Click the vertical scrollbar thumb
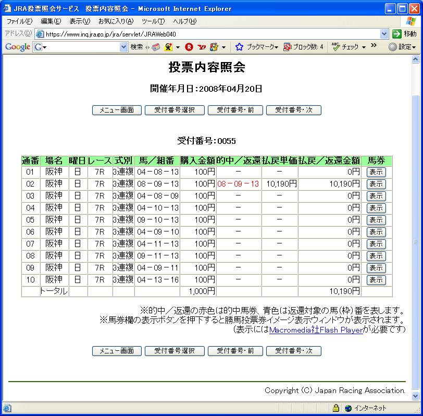Viewport: 423px width, 416px height. click(x=416, y=241)
